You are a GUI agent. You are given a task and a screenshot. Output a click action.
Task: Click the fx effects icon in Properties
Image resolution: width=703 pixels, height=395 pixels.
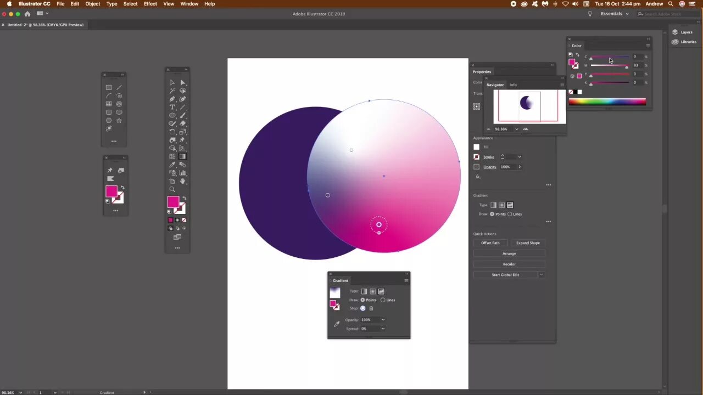click(478, 177)
